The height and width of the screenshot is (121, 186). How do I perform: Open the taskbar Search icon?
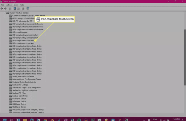point(12,120)
